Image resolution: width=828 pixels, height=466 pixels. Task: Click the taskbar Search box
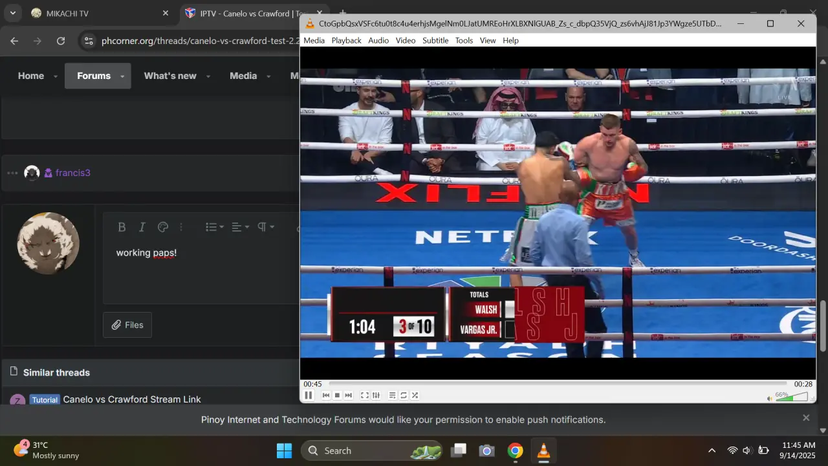coord(371,450)
